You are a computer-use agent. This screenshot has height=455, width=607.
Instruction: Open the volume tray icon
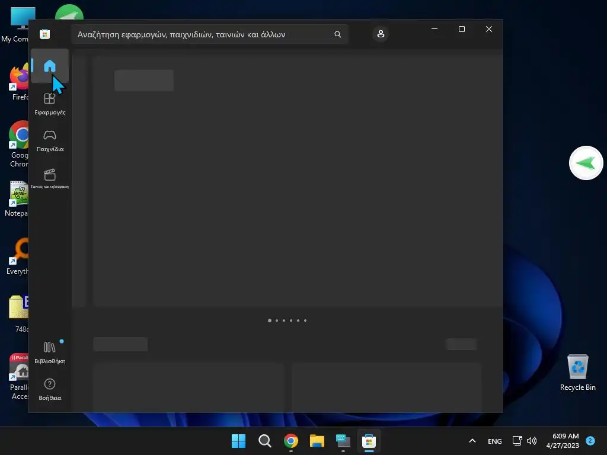pos(532,441)
